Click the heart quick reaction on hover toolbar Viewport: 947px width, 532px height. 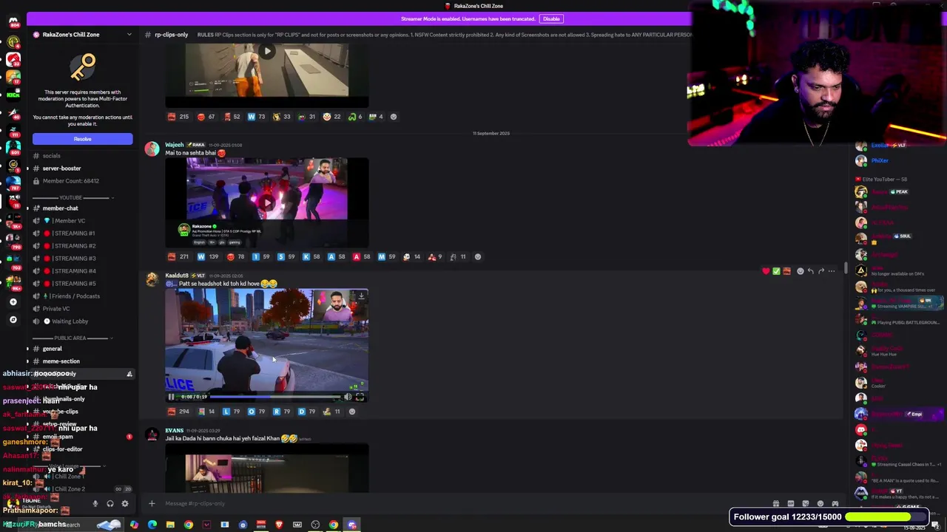coord(766,271)
